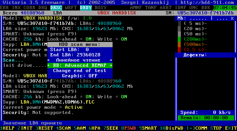Image resolution: width=237 pixels, height=131 pixels.
Task: Click the Дефекты panel header
Action: [195, 55]
